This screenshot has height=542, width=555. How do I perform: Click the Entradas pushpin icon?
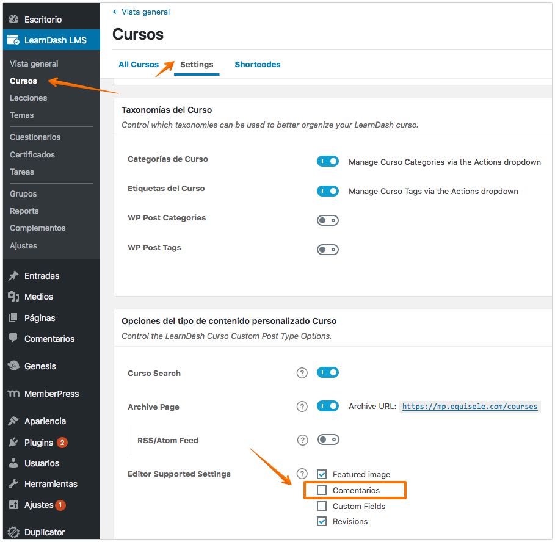pyautogui.click(x=13, y=276)
